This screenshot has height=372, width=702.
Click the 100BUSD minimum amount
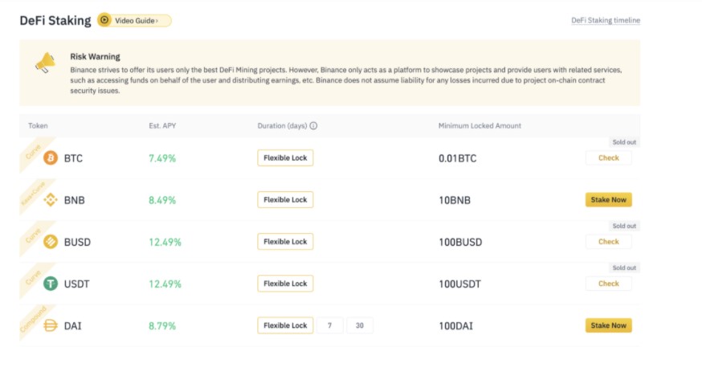coord(460,242)
